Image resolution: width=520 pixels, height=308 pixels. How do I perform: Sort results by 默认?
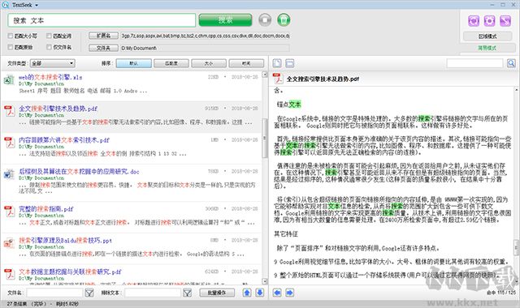tap(133, 63)
